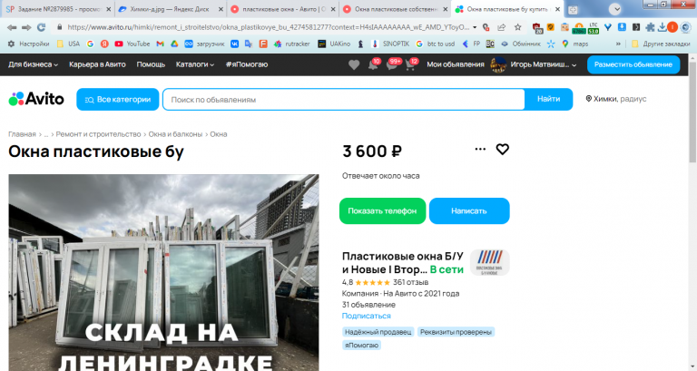Open the notifications bell icon
697x371 pixels.
373,65
